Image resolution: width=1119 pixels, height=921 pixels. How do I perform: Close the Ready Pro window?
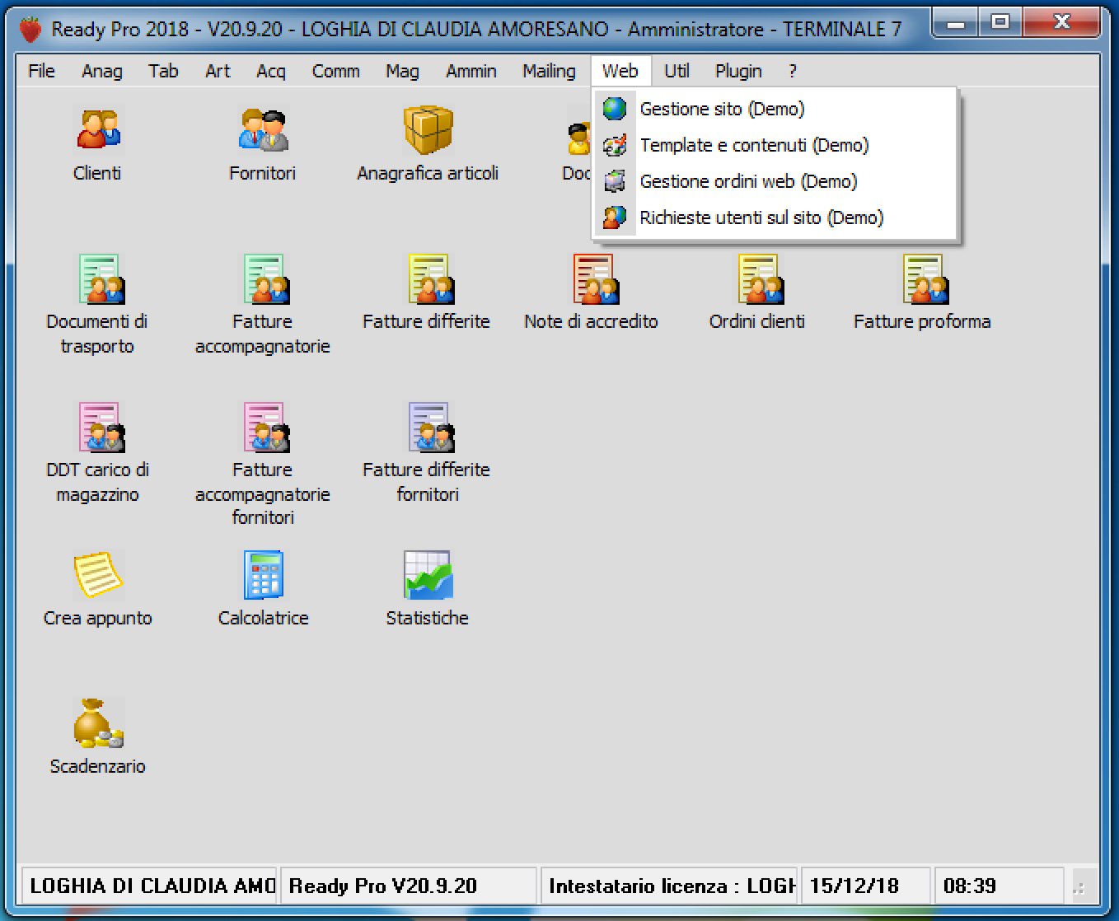(x=1061, y=23)
